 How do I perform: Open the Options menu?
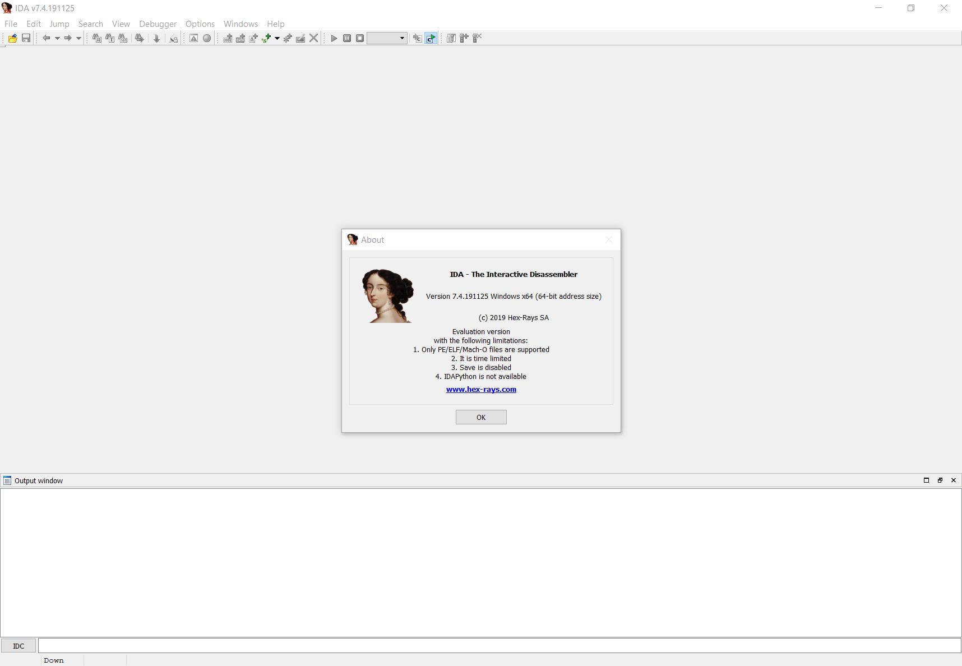200,24
